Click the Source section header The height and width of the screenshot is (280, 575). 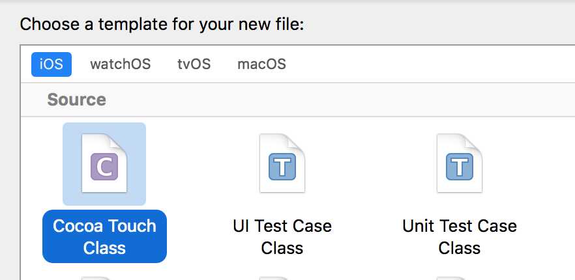(x=77, y=100)
